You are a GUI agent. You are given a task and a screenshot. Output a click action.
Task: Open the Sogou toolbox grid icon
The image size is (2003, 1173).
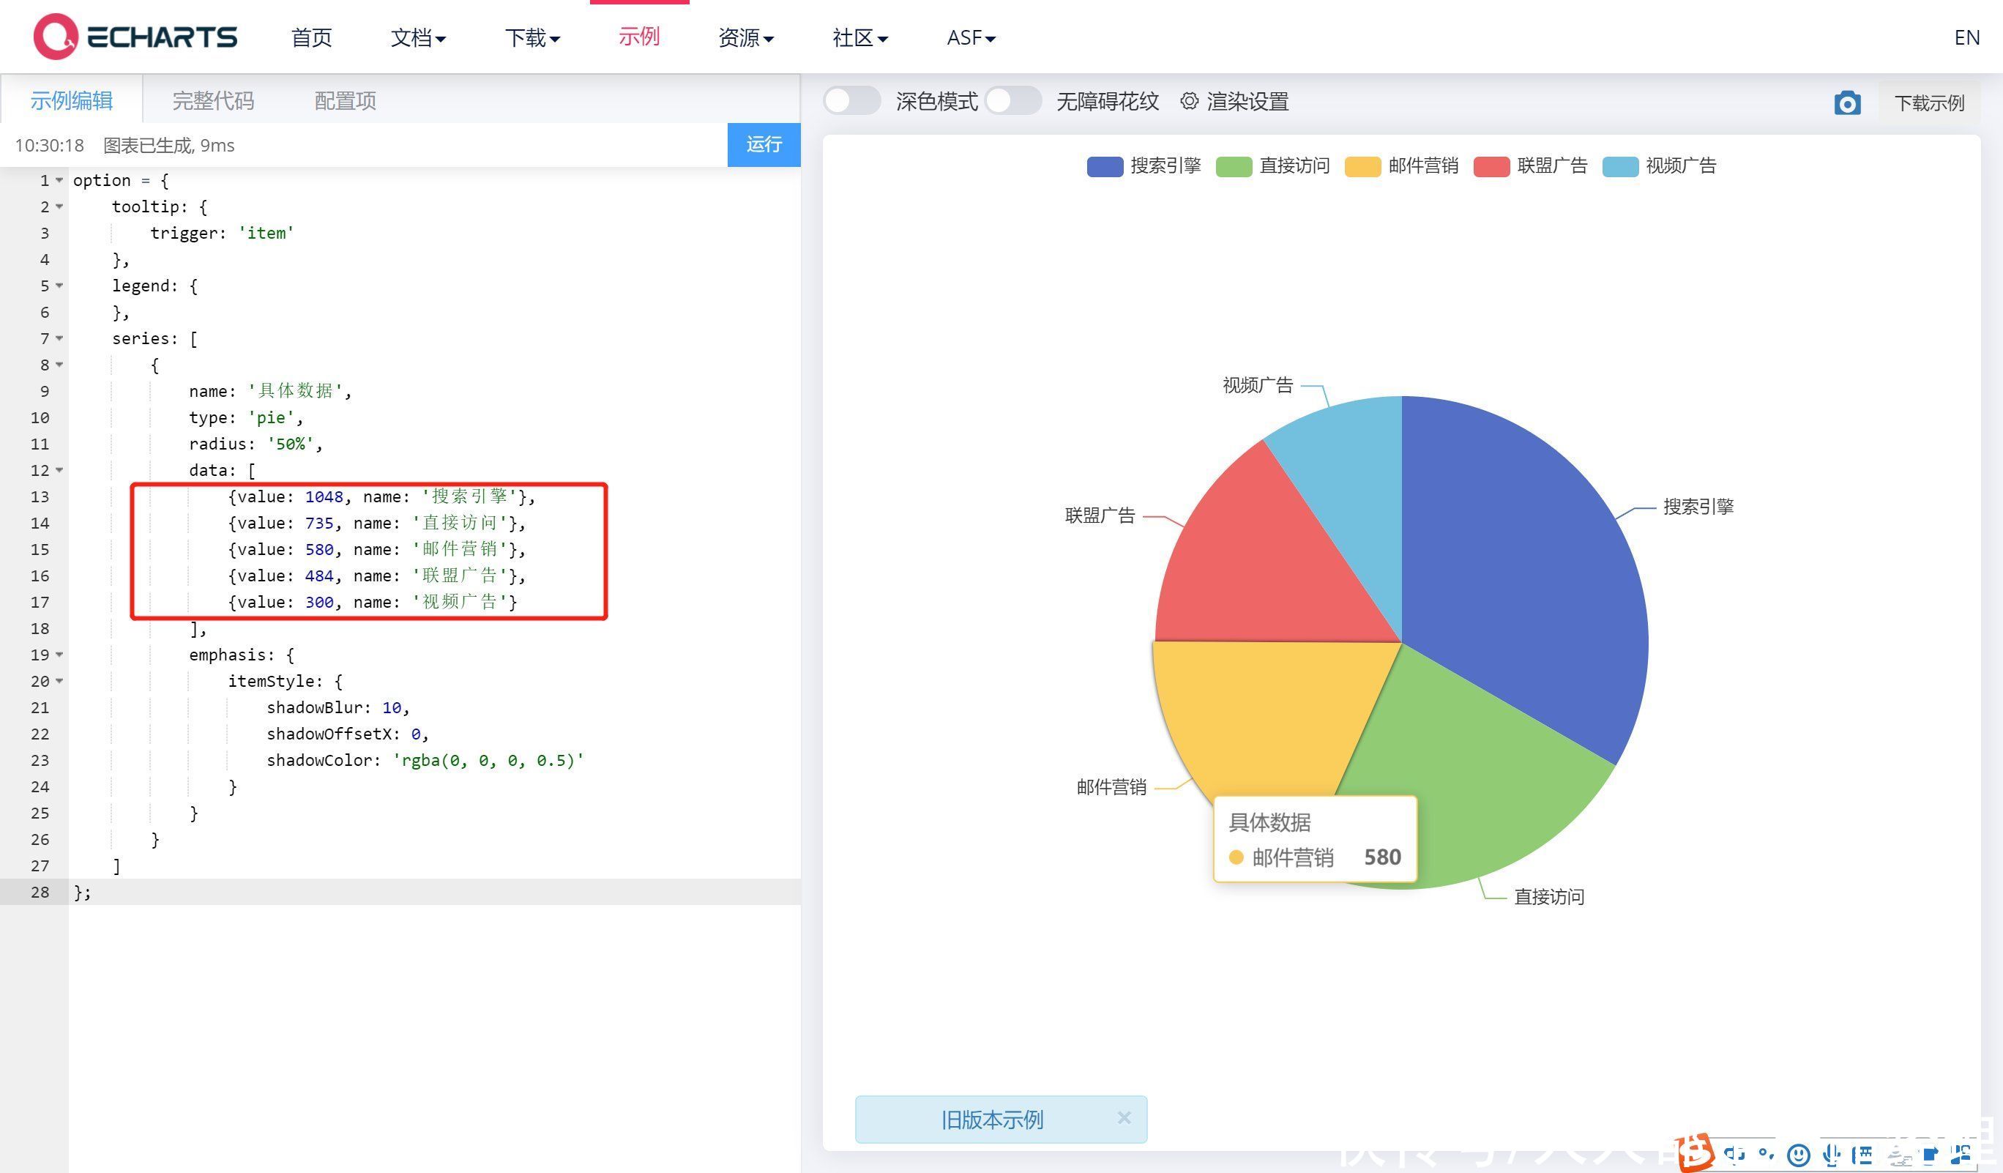pos(1960,1154)
